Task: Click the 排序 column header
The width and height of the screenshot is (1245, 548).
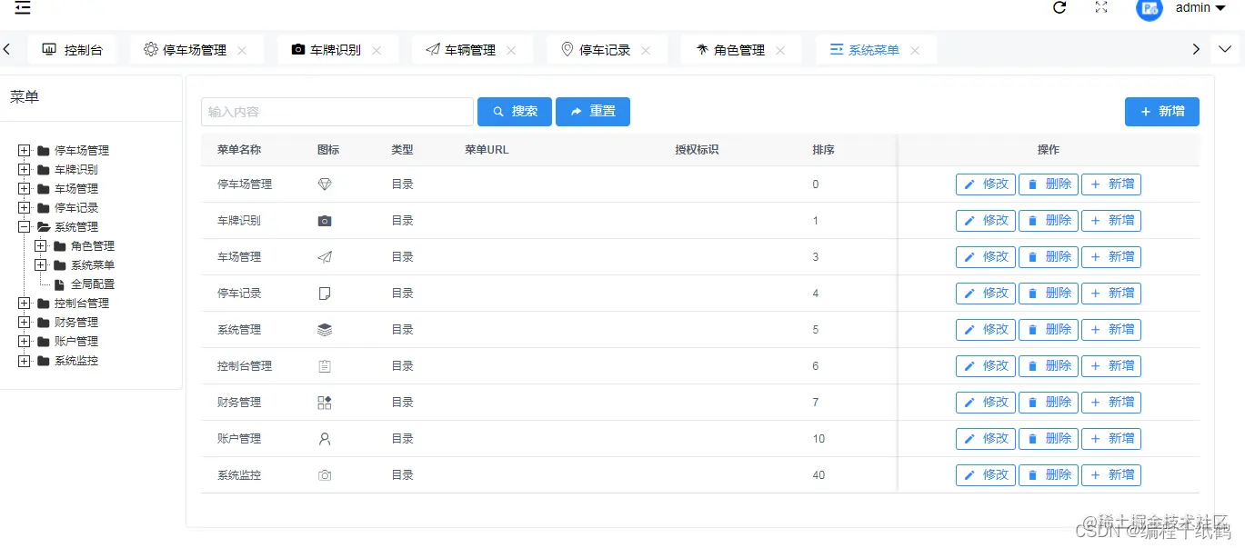Action: [824, 150]
